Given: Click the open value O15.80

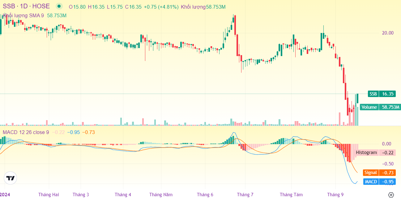Looking at the screenshot, I should (x=77, y=6).
